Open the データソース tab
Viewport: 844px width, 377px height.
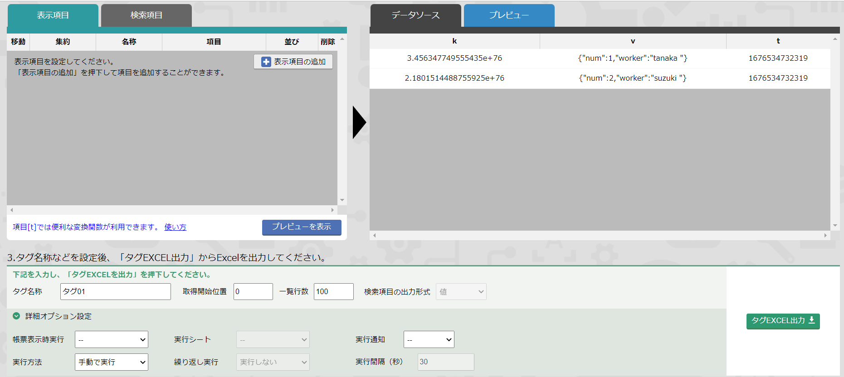pos(416,15)
